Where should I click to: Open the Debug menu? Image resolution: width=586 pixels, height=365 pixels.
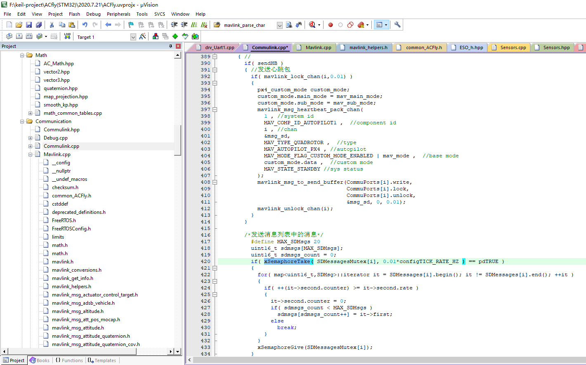point(93,14)
